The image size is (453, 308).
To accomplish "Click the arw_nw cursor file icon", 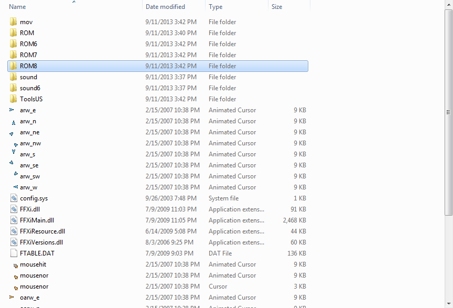I will [x=15, y=143].
